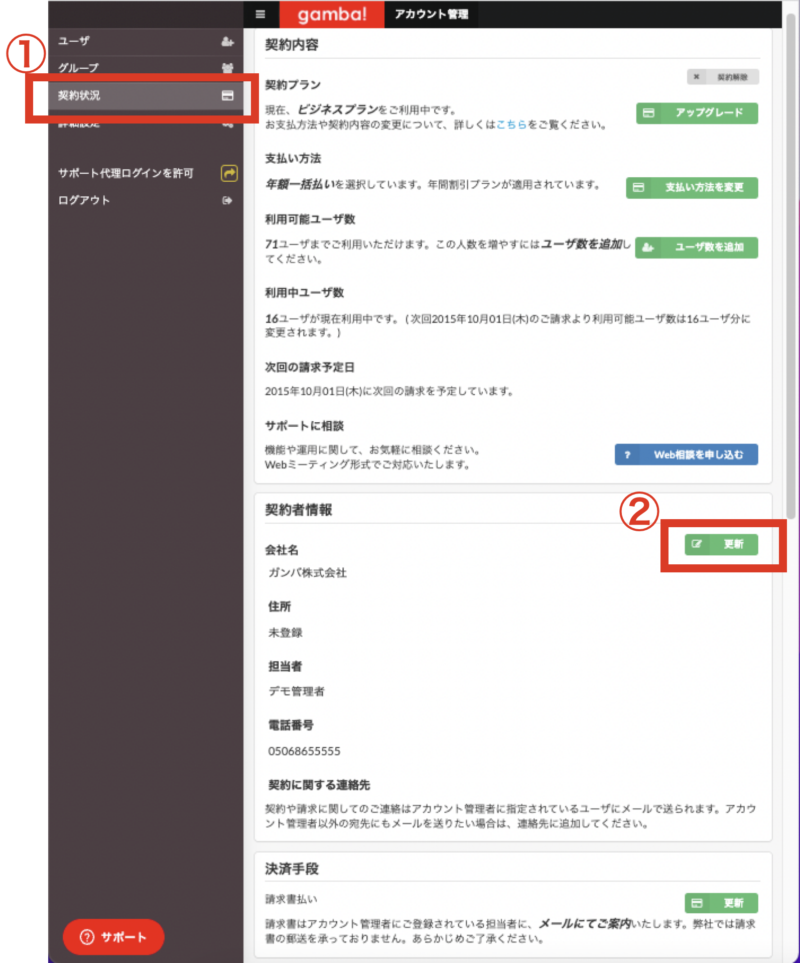This screenshot has height=963, width=800.
Task: Click the アップグレード button
Action: click(697, 113)
